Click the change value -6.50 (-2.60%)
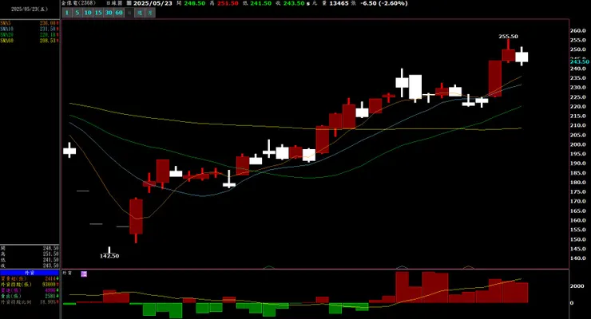 coord(383,3)
